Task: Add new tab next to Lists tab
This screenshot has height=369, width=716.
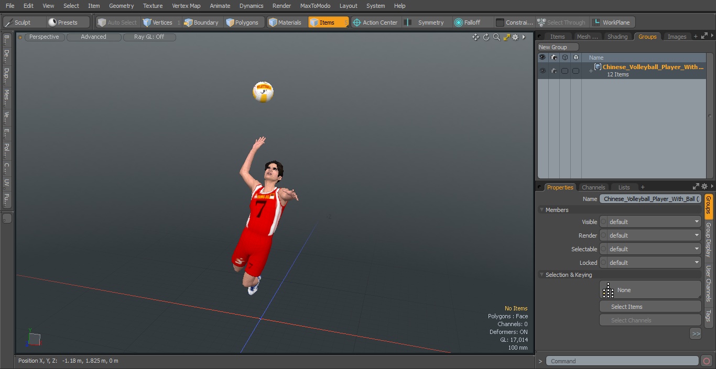Action: click(643, 187)
